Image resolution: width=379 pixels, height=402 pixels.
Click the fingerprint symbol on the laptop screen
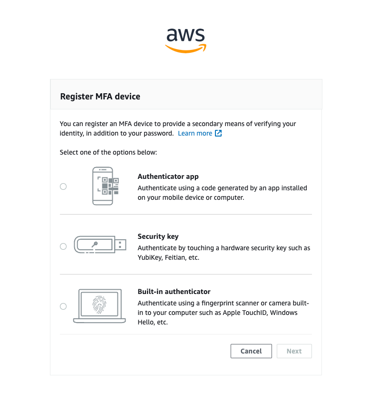(x=98, y=305)
